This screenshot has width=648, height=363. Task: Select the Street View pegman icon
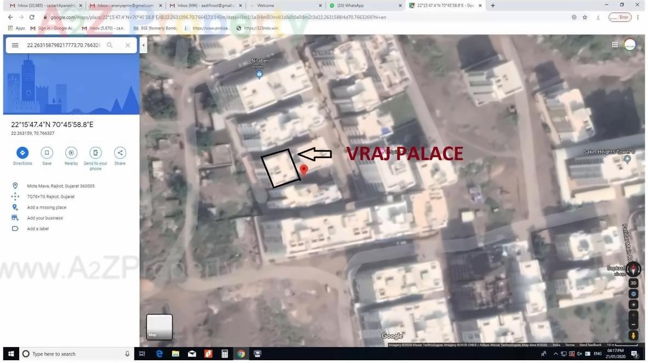coord(633,335)
